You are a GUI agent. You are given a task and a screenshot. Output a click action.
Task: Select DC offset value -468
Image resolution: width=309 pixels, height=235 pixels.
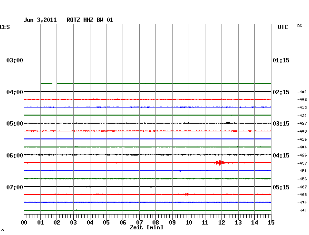click(302, 195)
